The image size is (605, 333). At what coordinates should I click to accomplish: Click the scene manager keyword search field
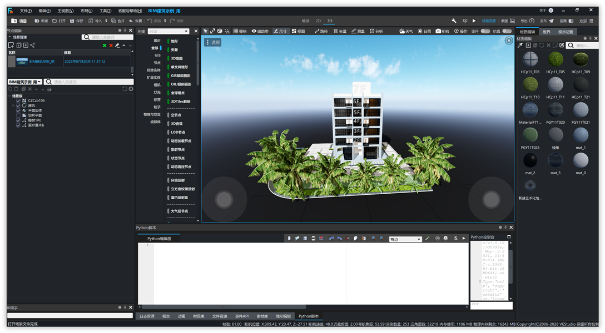(x=108, y=37)
